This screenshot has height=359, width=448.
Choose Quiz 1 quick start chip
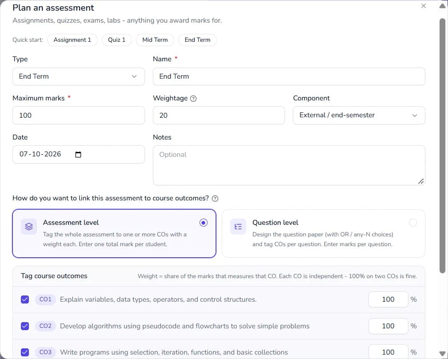(x=116, y=40)
